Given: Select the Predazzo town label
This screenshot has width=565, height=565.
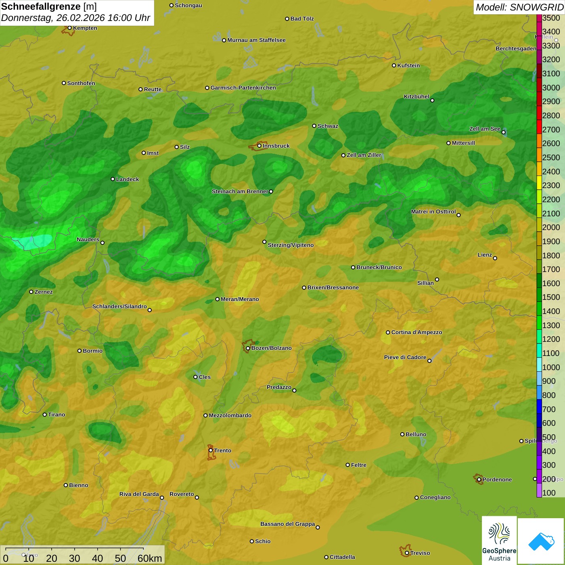Looking at the screenshot, I should click(x=279, y=387).
